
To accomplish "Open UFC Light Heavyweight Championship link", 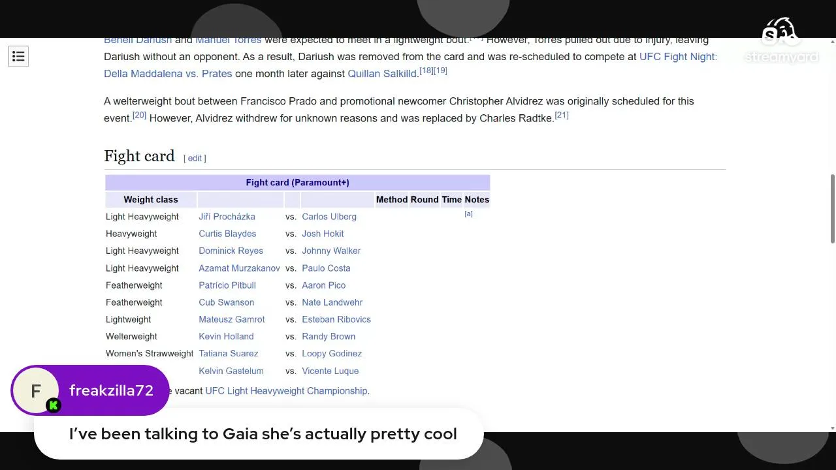I will tap(286, 391).
